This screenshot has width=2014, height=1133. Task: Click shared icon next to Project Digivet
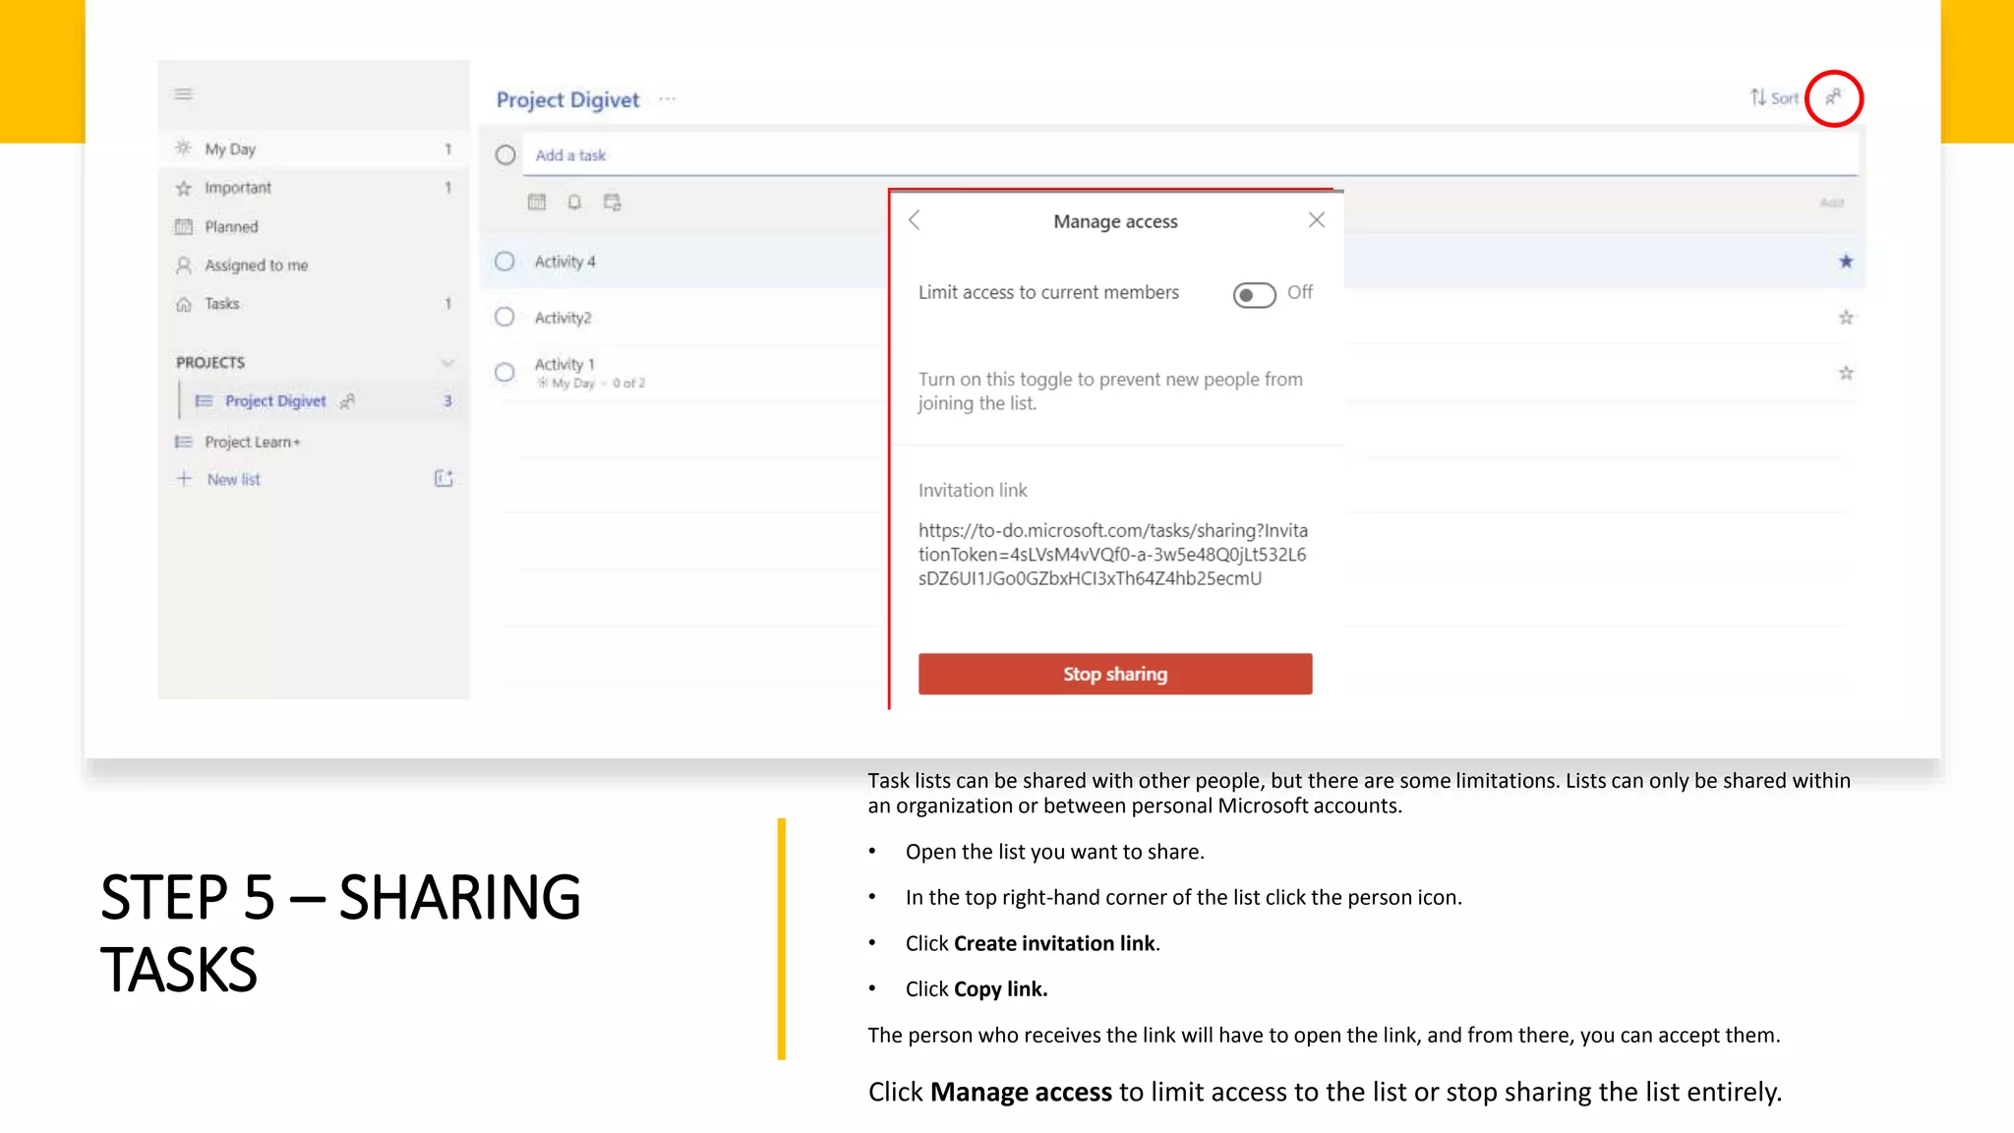tap(347, 401)
